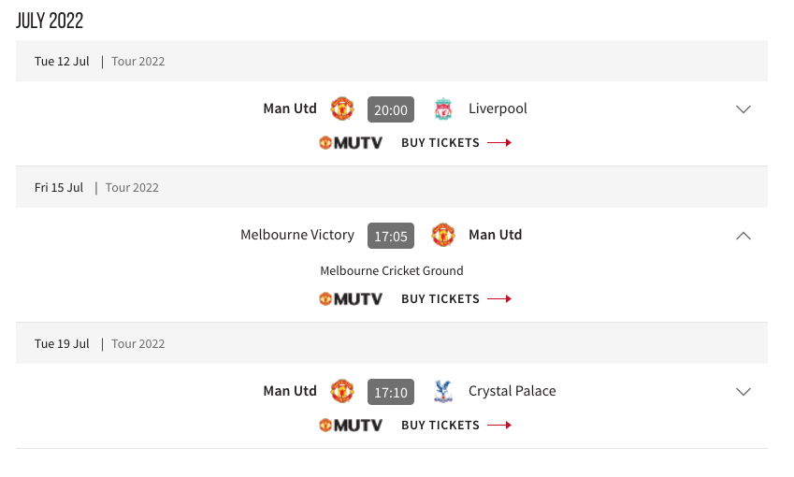Collapse the Melbourne Victory fixture details

point(743,236)
